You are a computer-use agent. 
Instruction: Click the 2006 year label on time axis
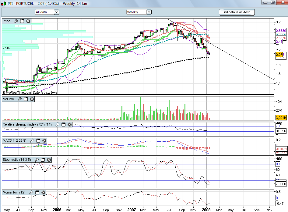57,210
